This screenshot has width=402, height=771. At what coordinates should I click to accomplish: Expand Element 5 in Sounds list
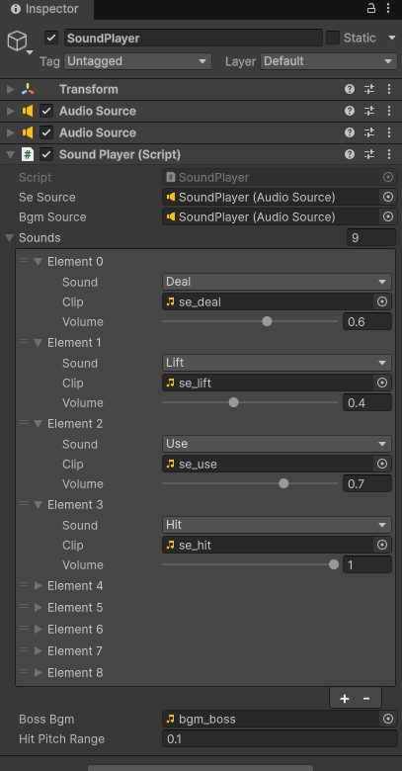click(x=38, y=608)
